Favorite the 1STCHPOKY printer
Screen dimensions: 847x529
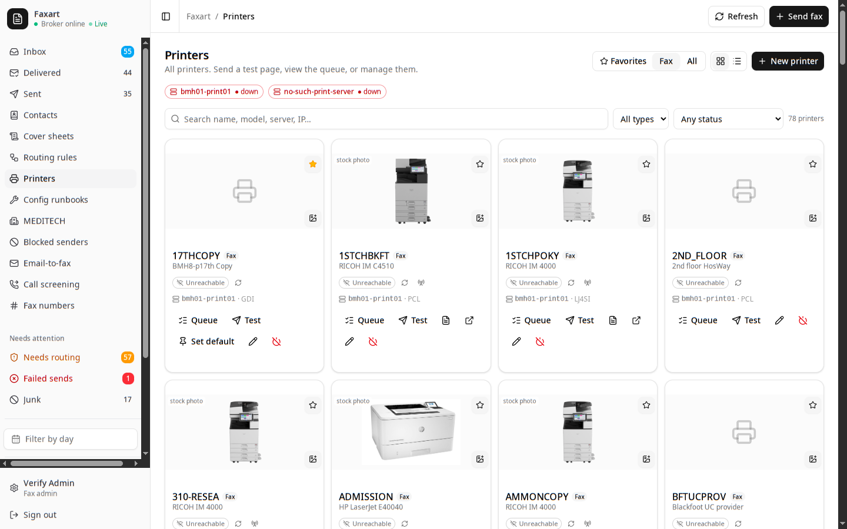point(646,164)
